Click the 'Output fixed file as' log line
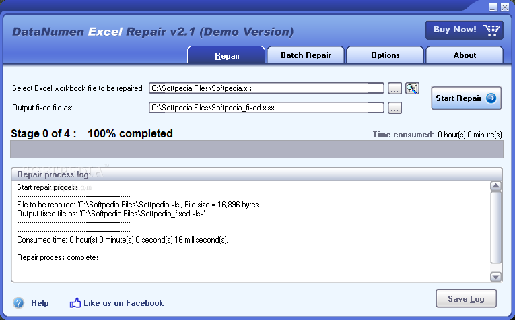515x320 pixels. click(x=111, y=214)
